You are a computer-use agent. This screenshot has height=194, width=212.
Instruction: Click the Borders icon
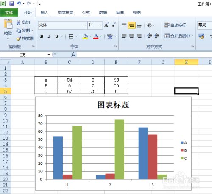click(71, 36)
